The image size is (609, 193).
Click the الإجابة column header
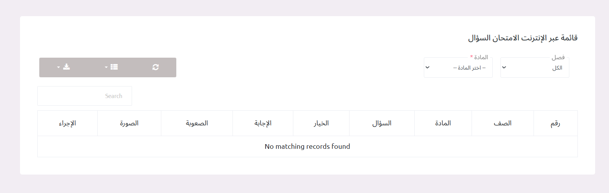(x=263, y=123)
